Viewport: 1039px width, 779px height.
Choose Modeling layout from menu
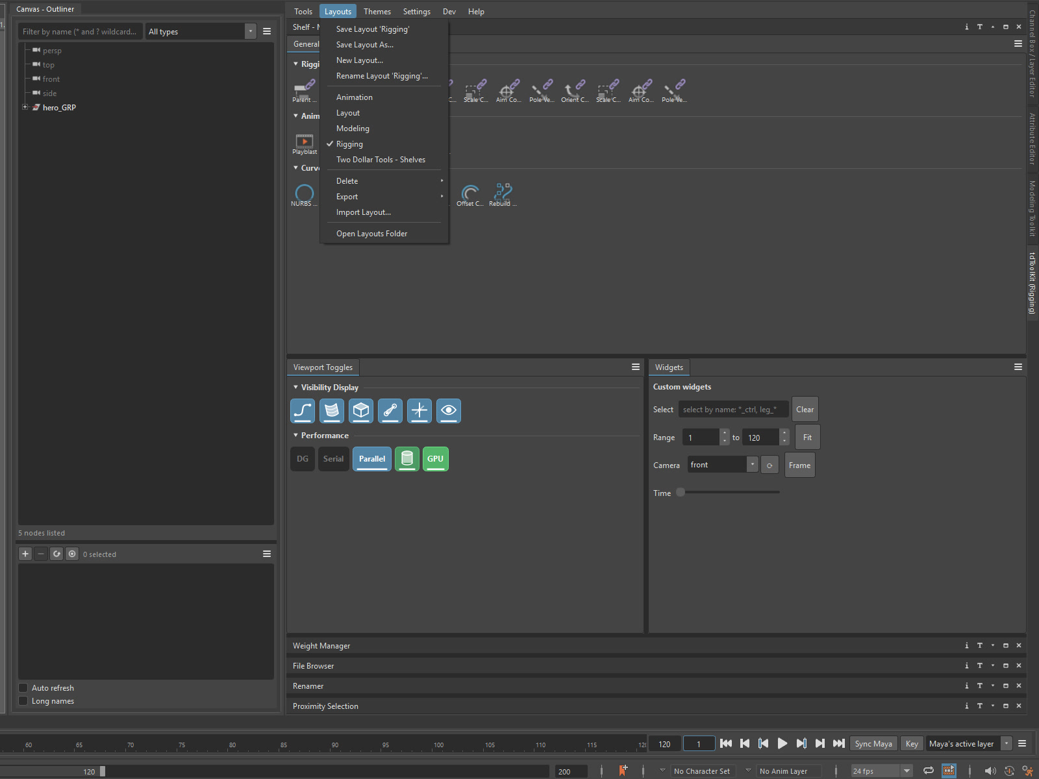[x=353, y=129]
